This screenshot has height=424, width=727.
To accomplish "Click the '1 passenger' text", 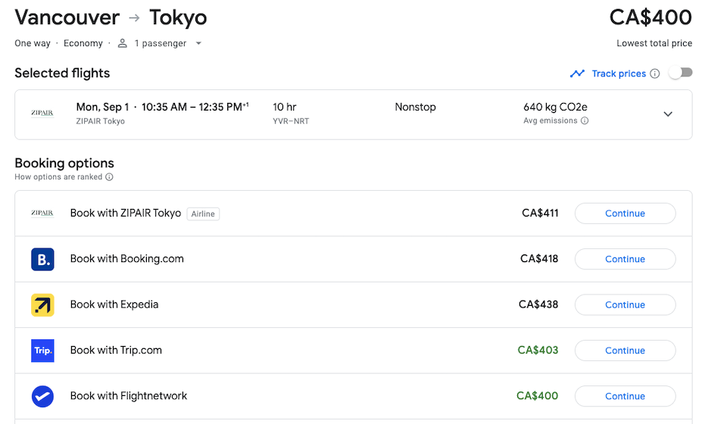I will click(x=161, y=43).
